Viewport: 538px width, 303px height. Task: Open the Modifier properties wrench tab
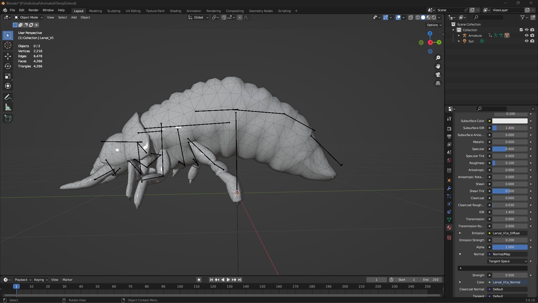(449, 188)
